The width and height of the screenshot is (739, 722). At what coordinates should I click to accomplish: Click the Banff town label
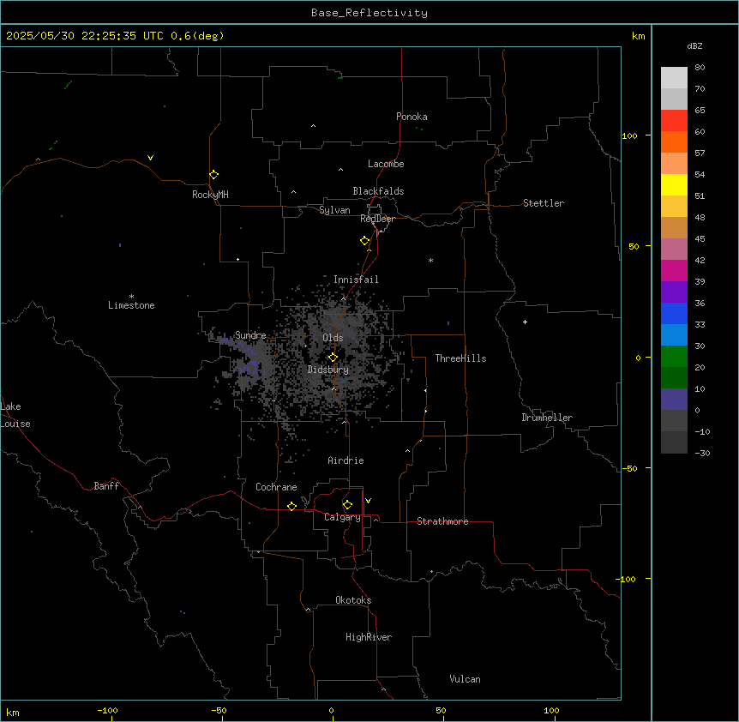coord(106,486)
